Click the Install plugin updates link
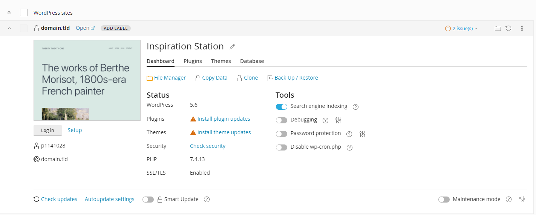The width and height of the screenshot is (536, 215). pos(224,119)
